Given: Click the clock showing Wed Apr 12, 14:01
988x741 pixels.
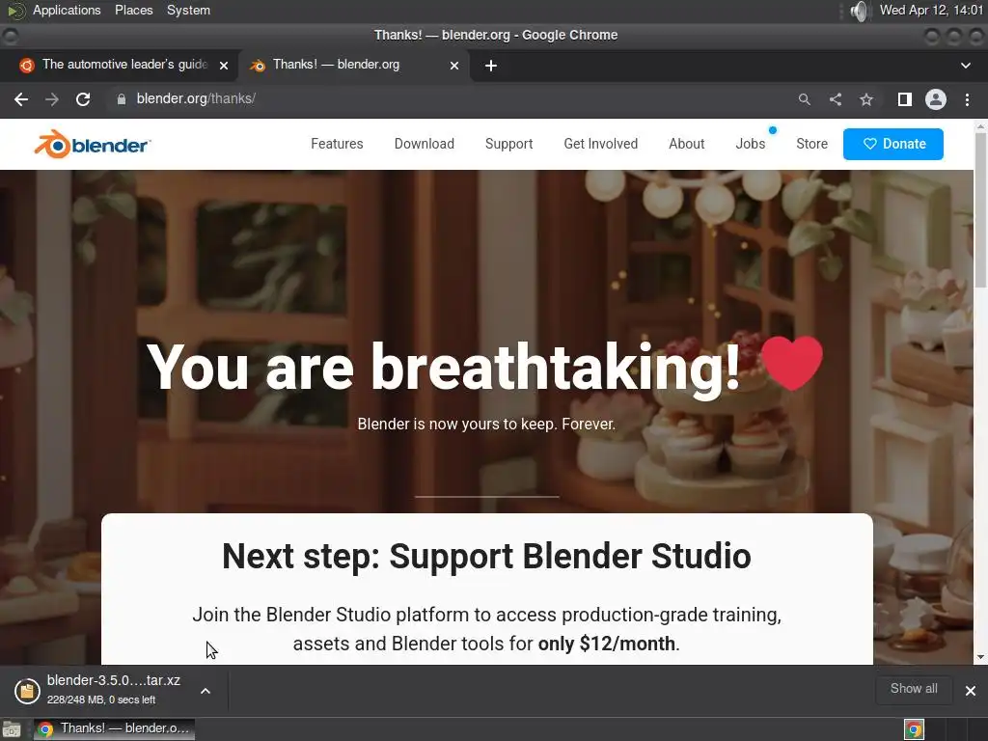Looking at the screenshot, I should [x=931, y=10].
